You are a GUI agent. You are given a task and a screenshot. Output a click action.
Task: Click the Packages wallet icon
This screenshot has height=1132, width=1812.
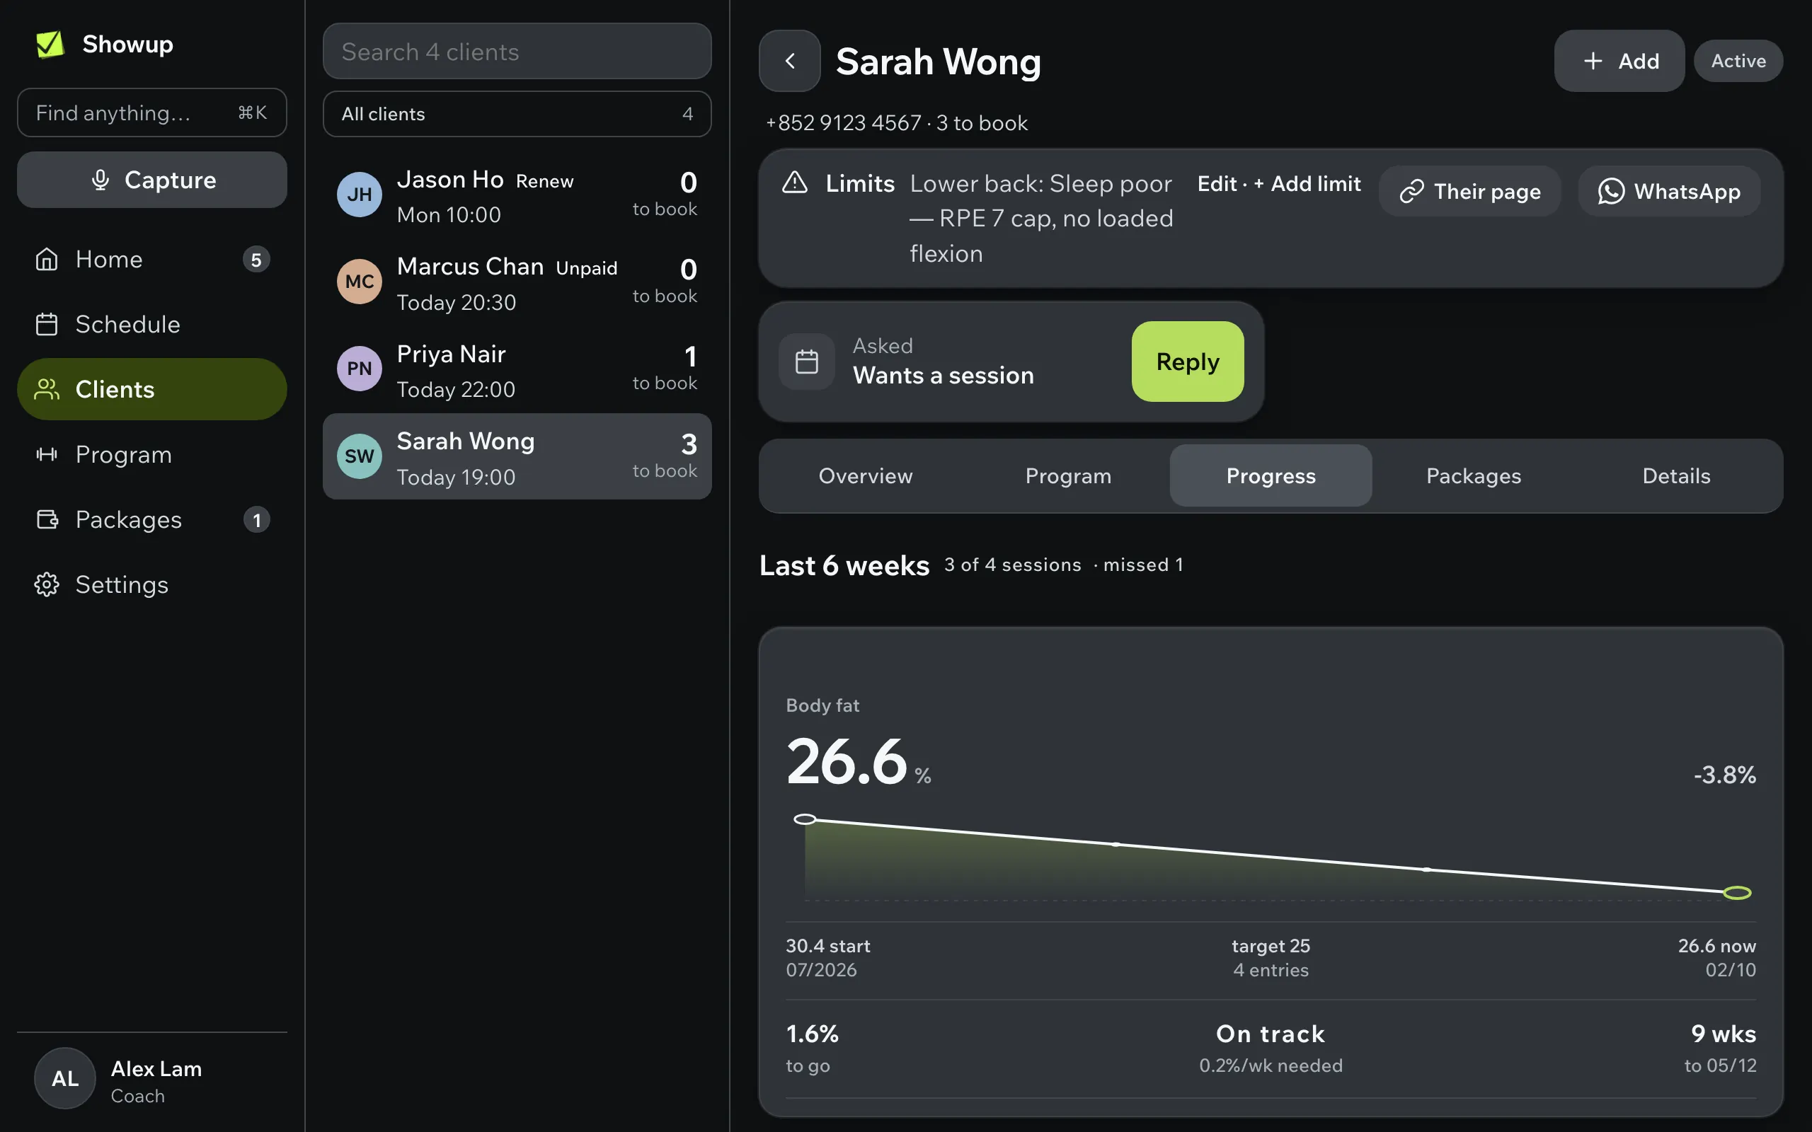(47, 519)
